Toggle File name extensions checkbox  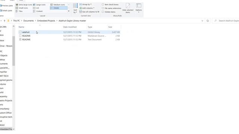[103, 8]
